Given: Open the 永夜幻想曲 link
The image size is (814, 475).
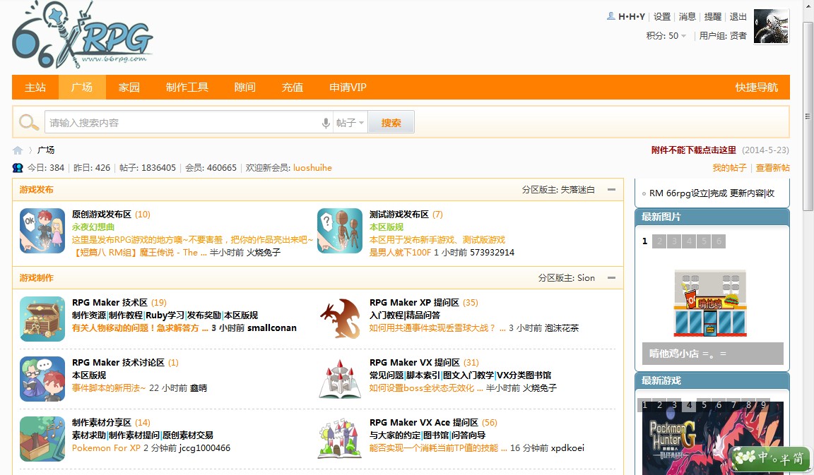Looking at the screenshot, I should click(x=93, y=227).
